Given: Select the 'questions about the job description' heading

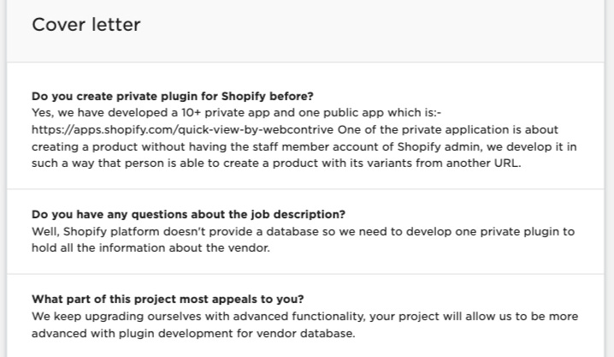Looking at the screenshot, I should tap(188, 214).
